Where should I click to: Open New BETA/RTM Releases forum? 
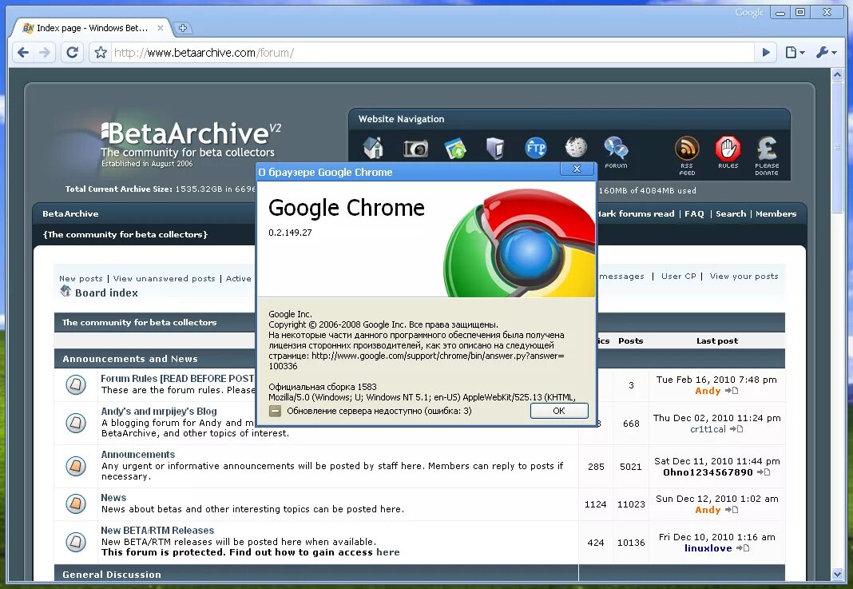[x=157, y=530]
